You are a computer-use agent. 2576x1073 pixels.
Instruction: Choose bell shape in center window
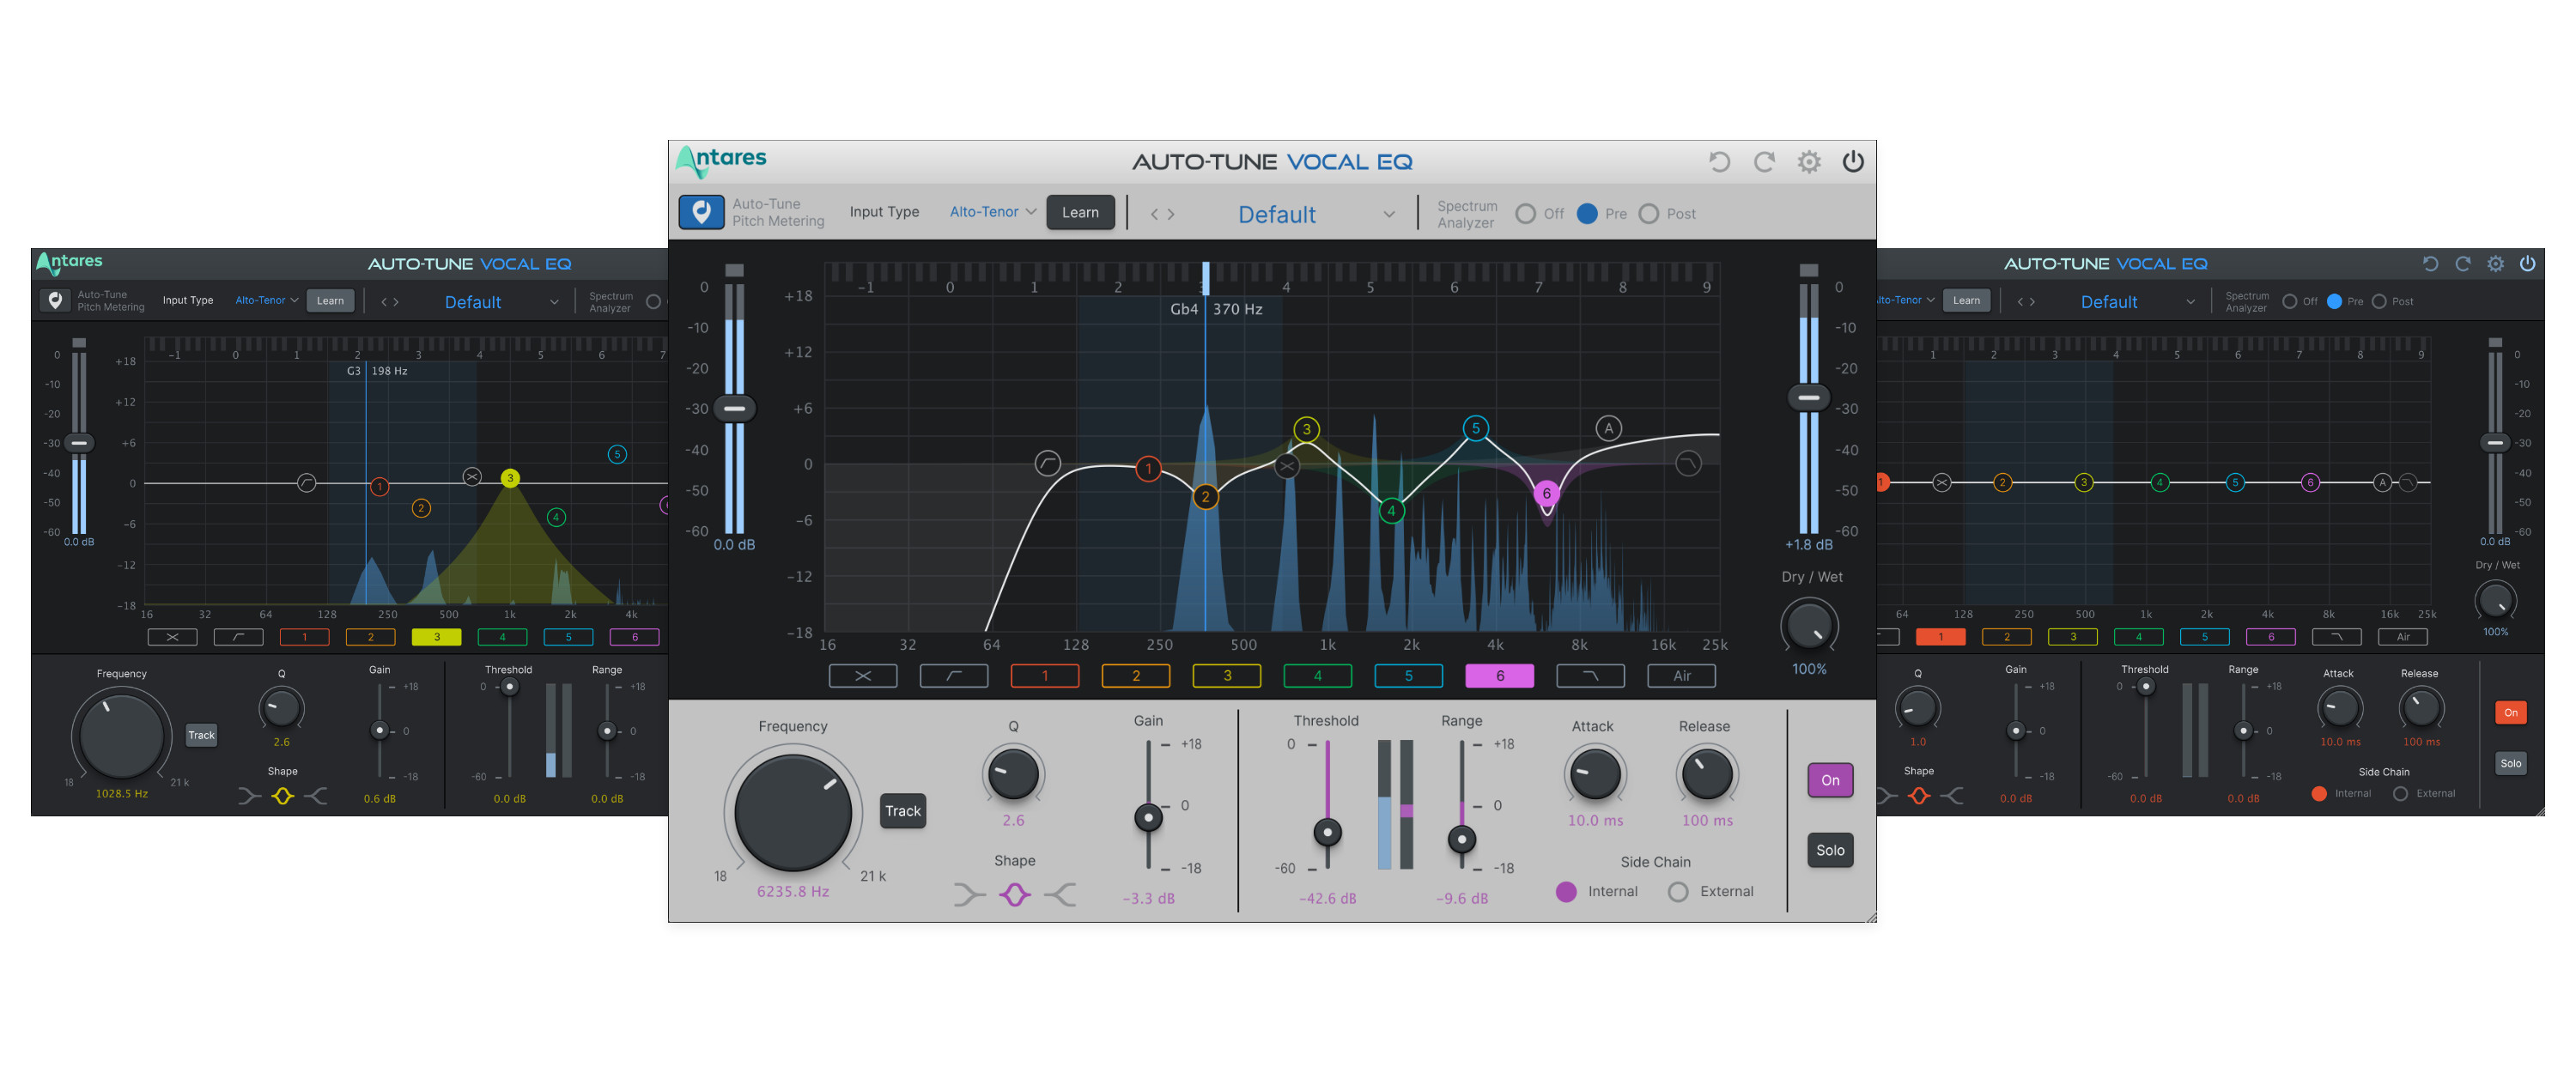tap(1015, 894)
